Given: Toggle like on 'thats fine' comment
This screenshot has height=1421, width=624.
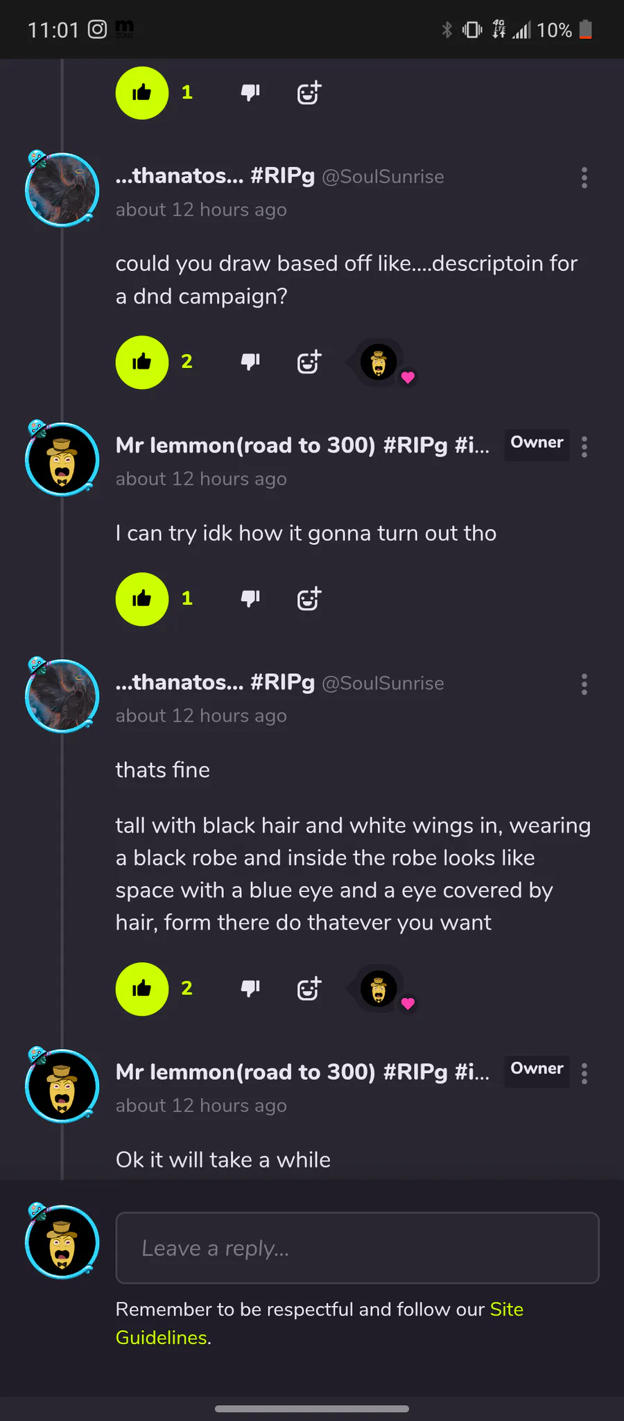Looking at the screenshot, I should pyautogui.click(x=142, y=988).
